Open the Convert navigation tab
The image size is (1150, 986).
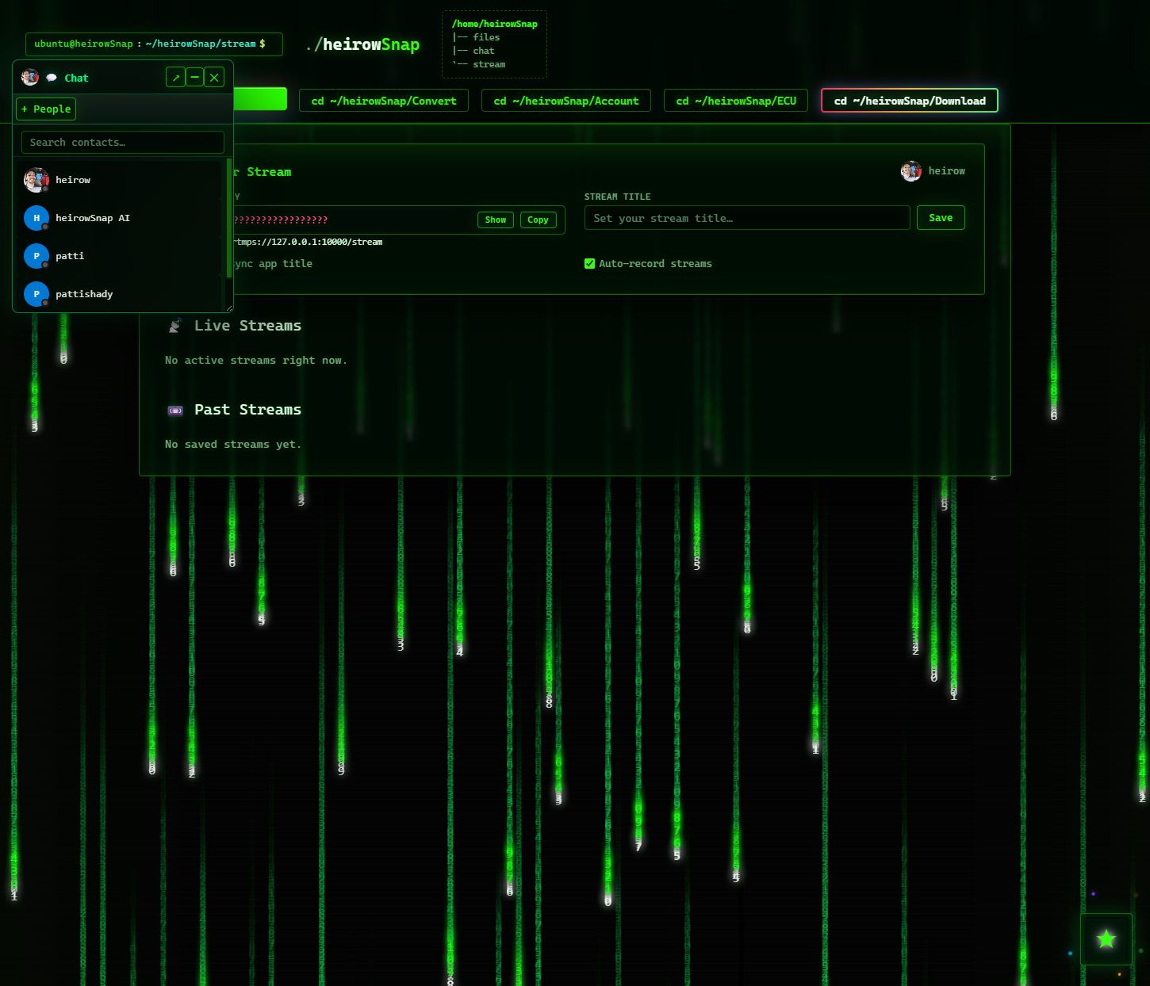click(384, 101)
